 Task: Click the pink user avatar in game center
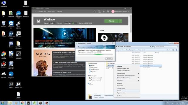tap(113, 11)
